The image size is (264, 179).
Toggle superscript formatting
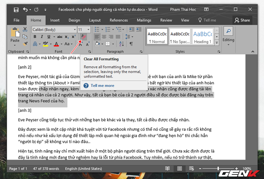click(x=73, y=37)
